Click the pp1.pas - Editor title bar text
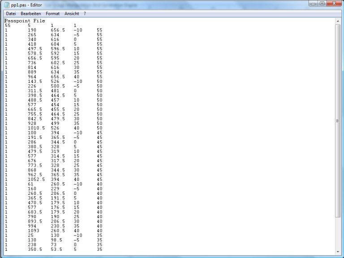 click(x=27, y=4)
